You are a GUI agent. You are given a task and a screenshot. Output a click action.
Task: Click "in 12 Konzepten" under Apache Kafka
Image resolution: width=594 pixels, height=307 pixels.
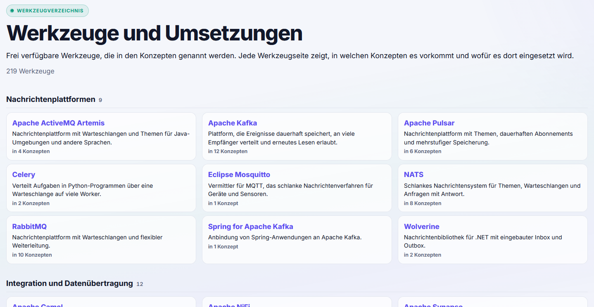(228, 151)
